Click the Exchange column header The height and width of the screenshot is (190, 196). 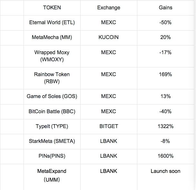point(109,7)
